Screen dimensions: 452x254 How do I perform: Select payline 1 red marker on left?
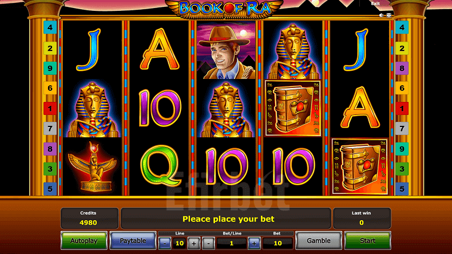point(50,108)
